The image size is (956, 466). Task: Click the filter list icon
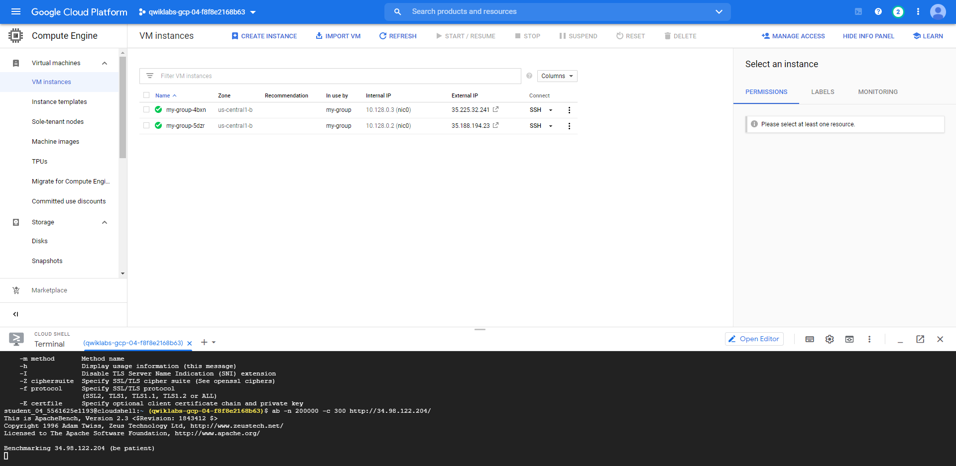[149, 76]
